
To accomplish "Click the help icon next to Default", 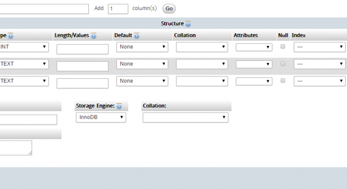I will click(136, 36).
